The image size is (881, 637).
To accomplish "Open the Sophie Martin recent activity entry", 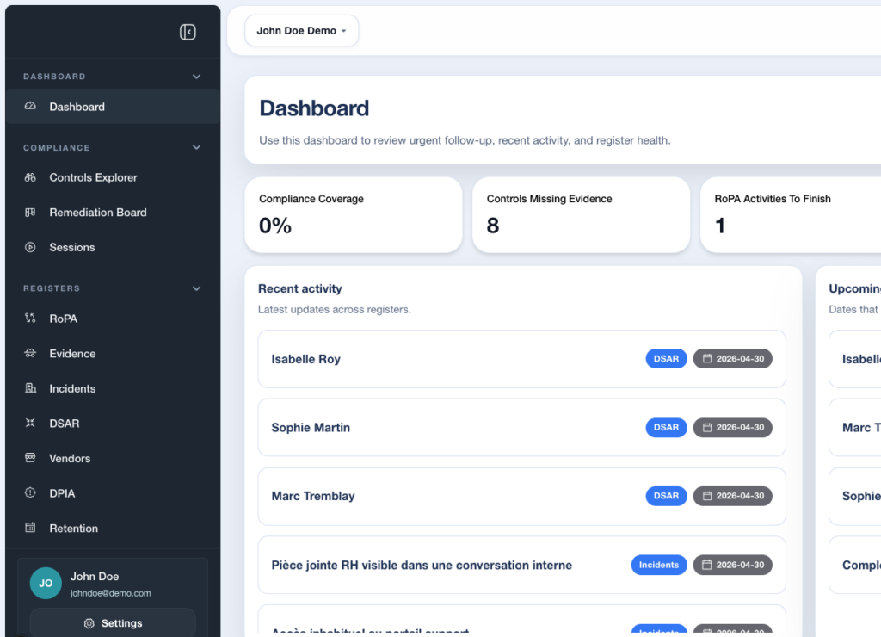I will (521, 427).
